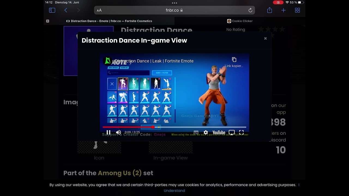Enter fullscreen video mode
349x196 pixels.
[x=241, y=133]
